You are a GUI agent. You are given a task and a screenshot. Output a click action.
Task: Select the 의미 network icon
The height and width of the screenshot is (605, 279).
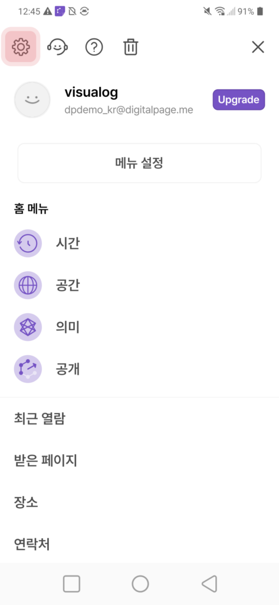[x=28, y=327]
